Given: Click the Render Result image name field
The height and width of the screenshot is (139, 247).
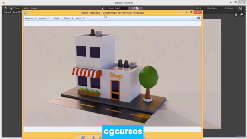Looking at the screenshot, I should 117,8.
